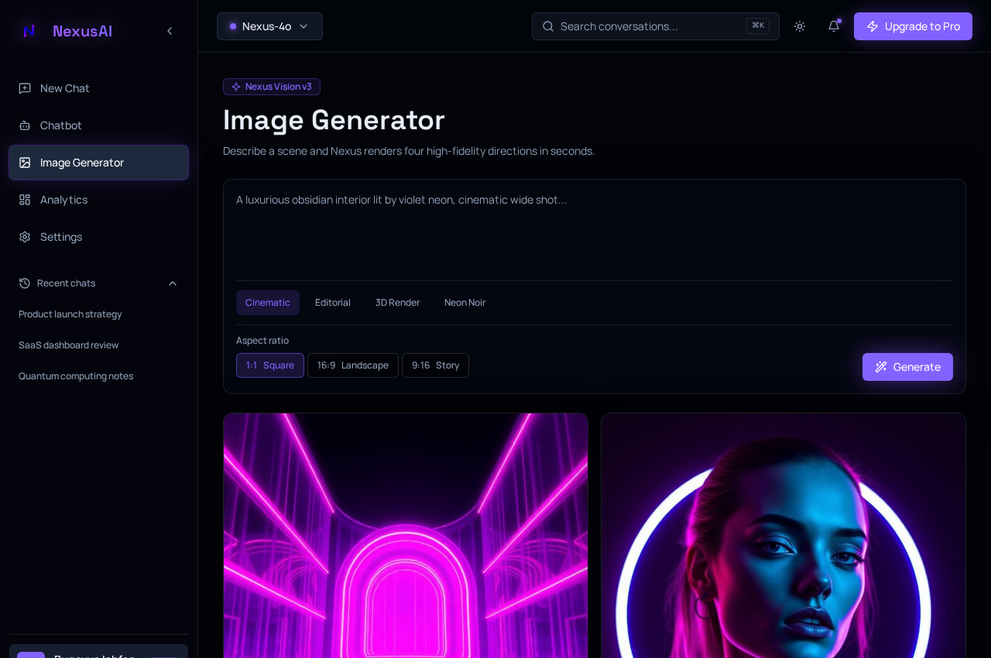Go to Analytics in sidebar
The image size is (991, 658).
[x=99, y=200]
